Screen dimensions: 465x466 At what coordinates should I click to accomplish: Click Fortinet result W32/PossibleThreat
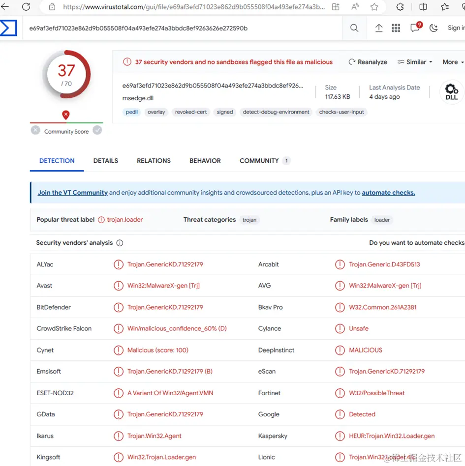pyautogui.click(x=376, y=393)
